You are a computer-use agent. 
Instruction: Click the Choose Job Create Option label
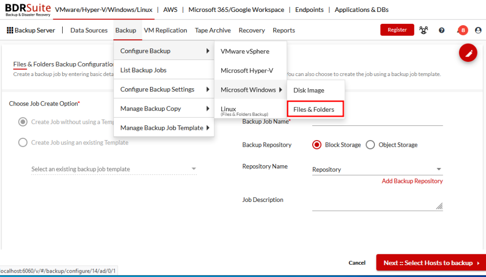click(45, 104)
